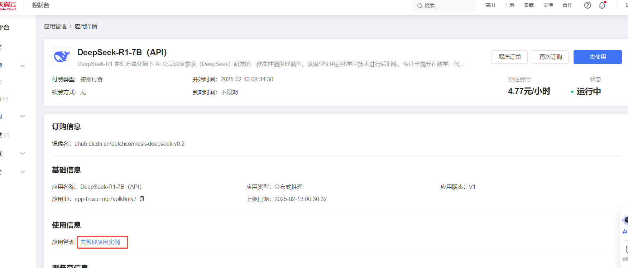Click the app ID app-trcaurmfp7volk6rify7
The height and width of the screenshot is (268, 628).
105,199
